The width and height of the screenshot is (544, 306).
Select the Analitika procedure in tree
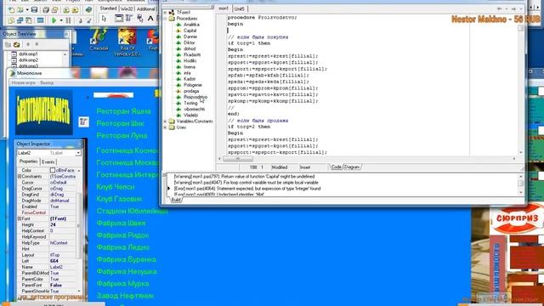191,25
